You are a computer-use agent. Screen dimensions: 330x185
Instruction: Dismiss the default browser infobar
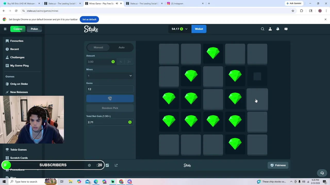[325, 19]
